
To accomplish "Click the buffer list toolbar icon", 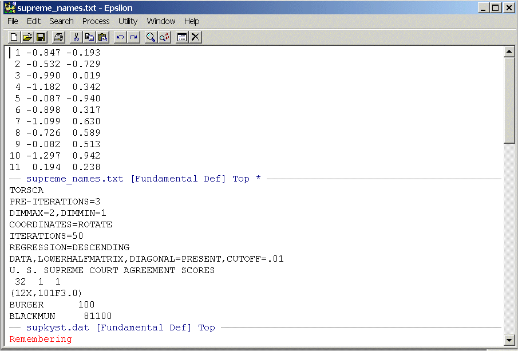I will point(182,37).
